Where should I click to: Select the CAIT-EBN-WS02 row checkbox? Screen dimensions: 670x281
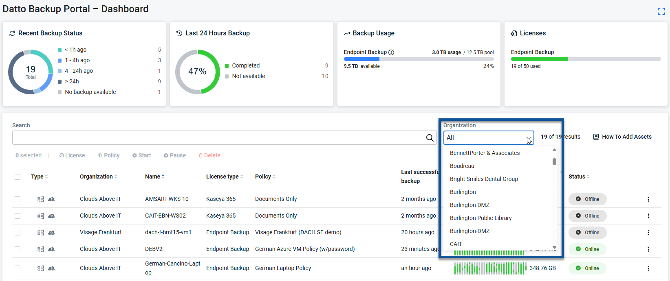click(18, 216)
